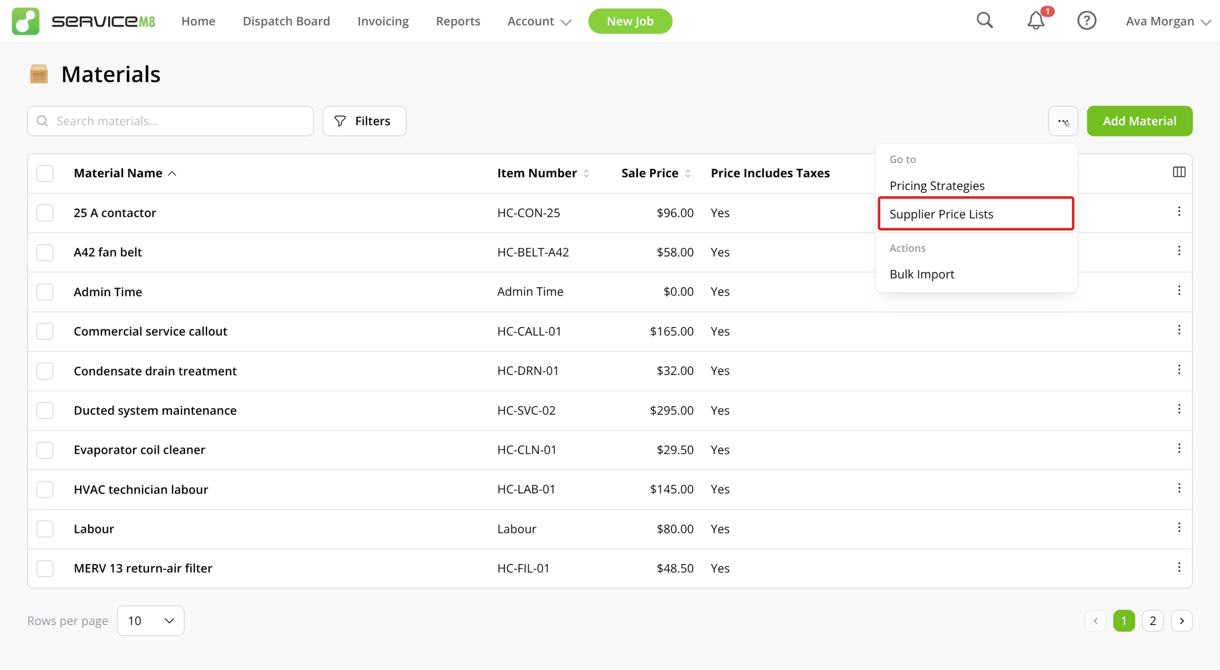
Task: Open the global search magnifier icon
Action: click(x=985, y=21)
